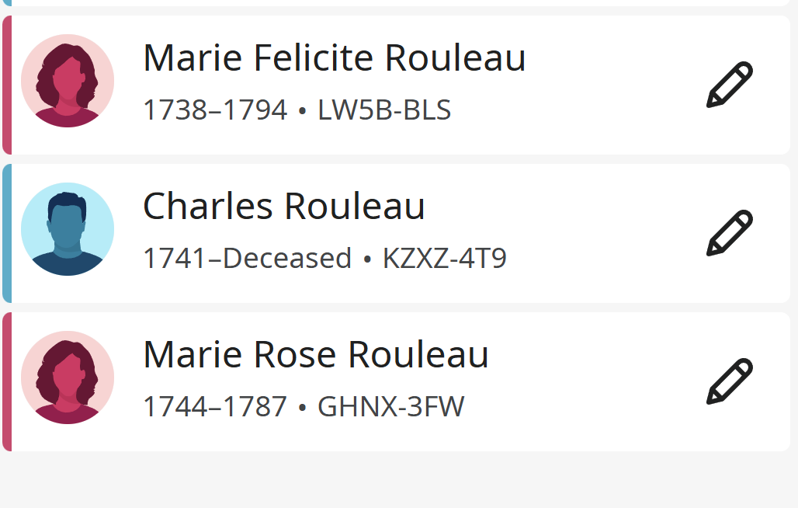
Task: Edit Marie Felicite Rouleau with the pencil icon
Action: (x=729, y=85)
